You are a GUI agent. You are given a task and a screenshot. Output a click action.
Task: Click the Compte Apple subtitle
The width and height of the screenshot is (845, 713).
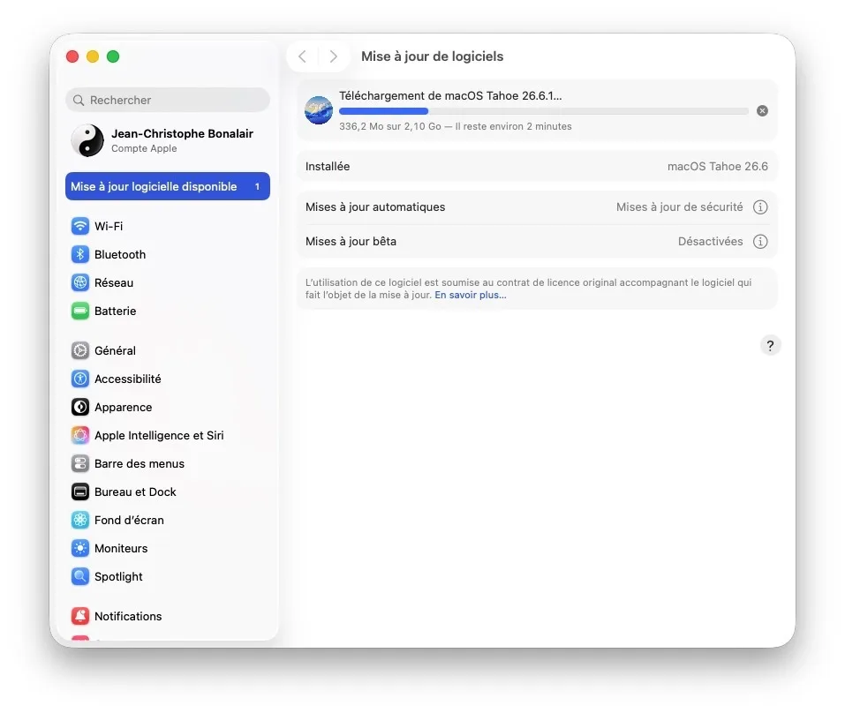[144, 148]
